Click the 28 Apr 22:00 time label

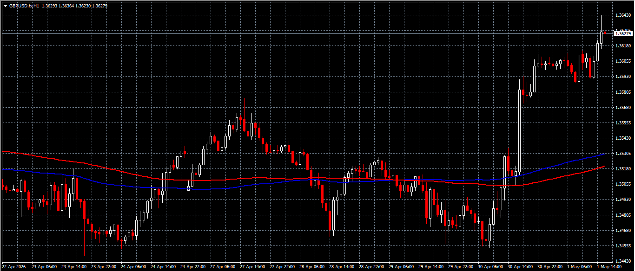[x=372, y=267]
